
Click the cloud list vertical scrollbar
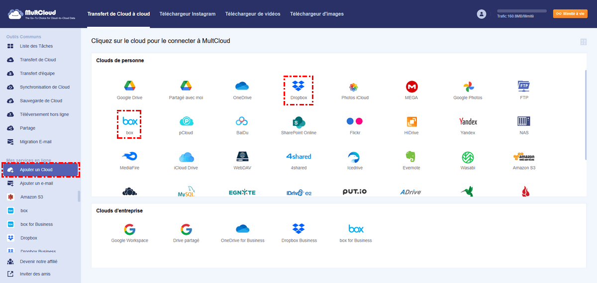[x=586, y=115]
